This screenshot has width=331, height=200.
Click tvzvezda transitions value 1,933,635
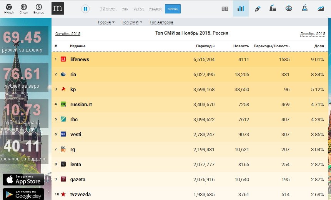204,194
